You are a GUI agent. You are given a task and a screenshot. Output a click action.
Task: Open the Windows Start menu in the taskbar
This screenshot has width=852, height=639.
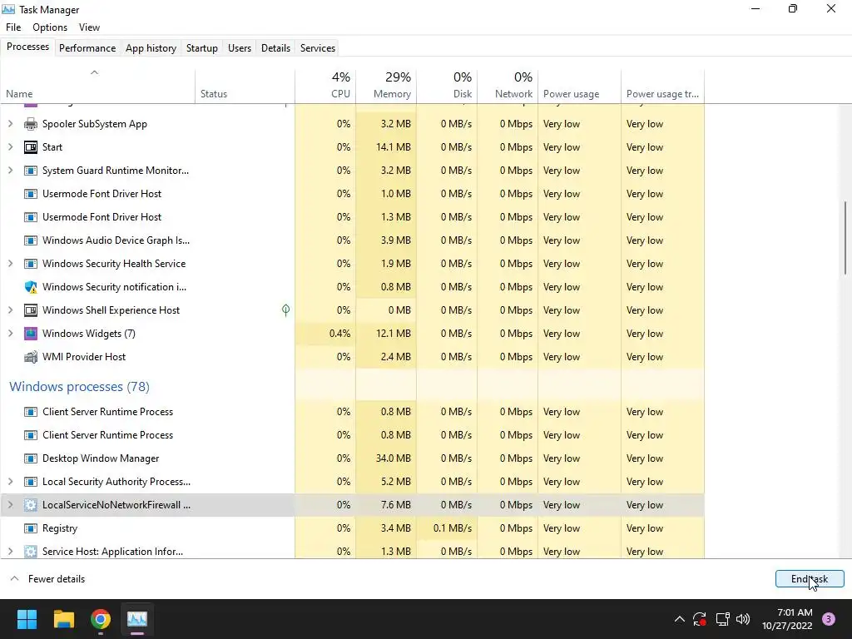tap(27, 619)
